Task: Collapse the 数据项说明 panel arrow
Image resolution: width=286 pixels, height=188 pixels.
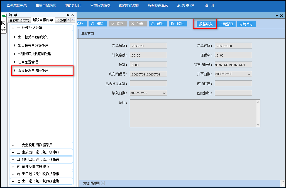Action: (103, 183)
